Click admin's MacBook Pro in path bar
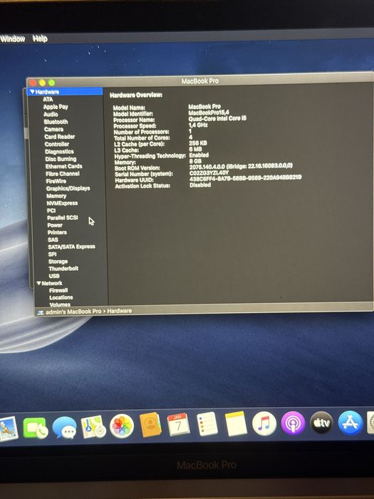The image size is (374, 499). pos(73,312)
